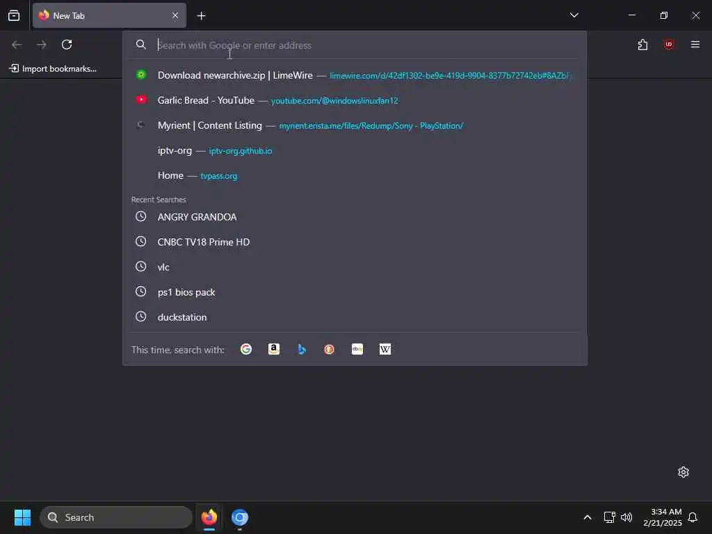The width and height of the screenshot is (712, 534).
Task: Open the Extensions puzzle icon
Action: [x=642, y=44]
